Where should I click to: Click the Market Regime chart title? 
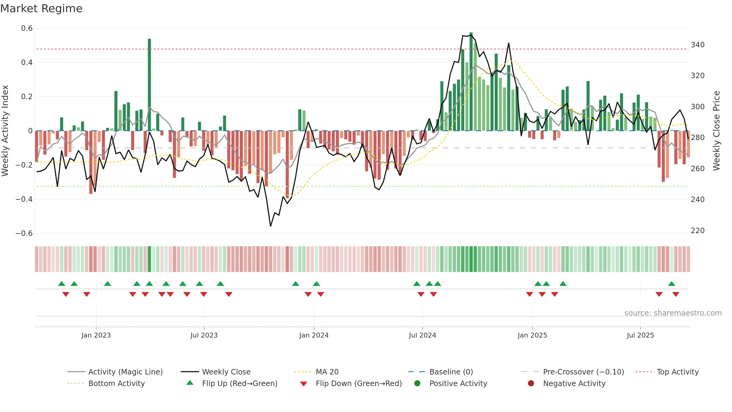(41, 9)
